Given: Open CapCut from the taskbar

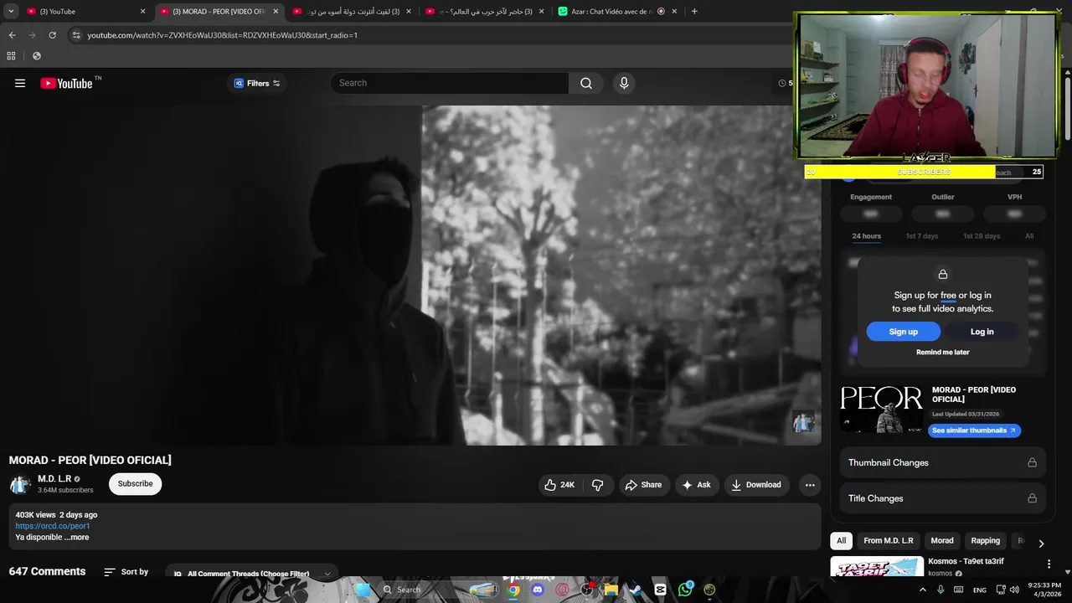Looking at the screenshot, I should [x=660, y=590].
